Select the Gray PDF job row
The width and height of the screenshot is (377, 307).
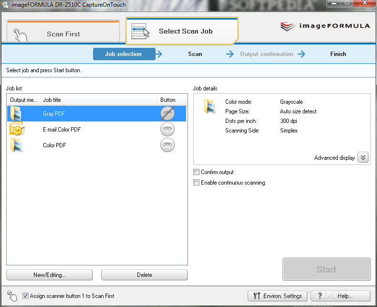[x=97, y=113]
